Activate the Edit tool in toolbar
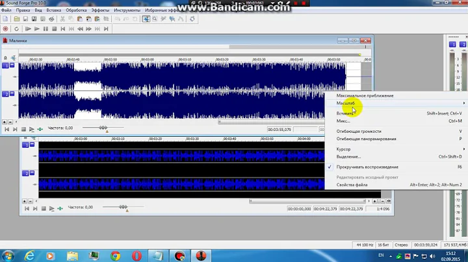Viewport: 468px width, 262px height. click(x=146, y=19)
